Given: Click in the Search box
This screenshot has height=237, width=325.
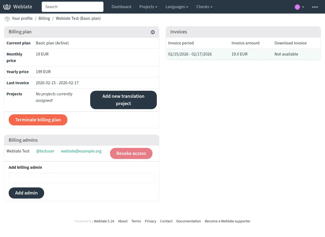Looking at the screenshot, I should pyautogui.click(x=73, y=7).
